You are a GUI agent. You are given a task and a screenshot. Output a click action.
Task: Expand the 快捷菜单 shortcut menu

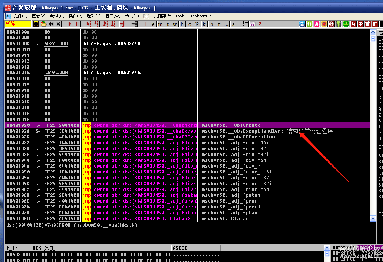click(162, 16)
